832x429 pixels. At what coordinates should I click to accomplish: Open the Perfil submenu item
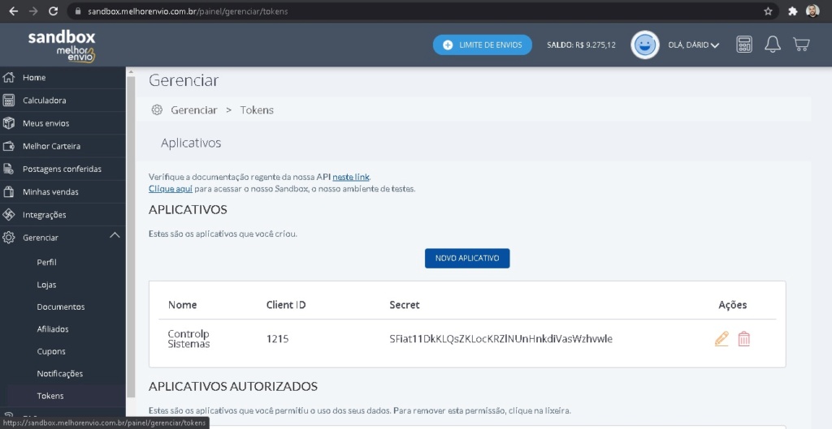coord(46,262)
